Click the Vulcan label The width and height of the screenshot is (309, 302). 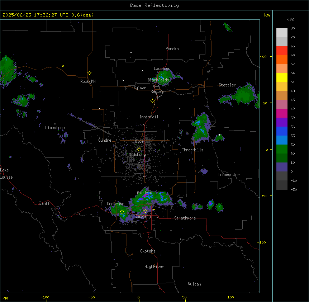coord(194,284)
